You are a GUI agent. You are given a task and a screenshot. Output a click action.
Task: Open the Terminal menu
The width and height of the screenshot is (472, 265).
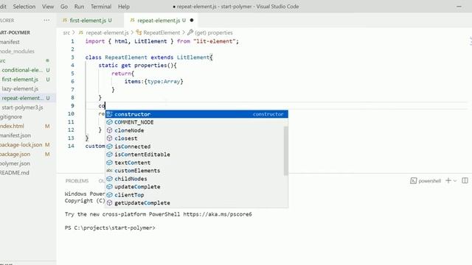[x=101, y=7]
